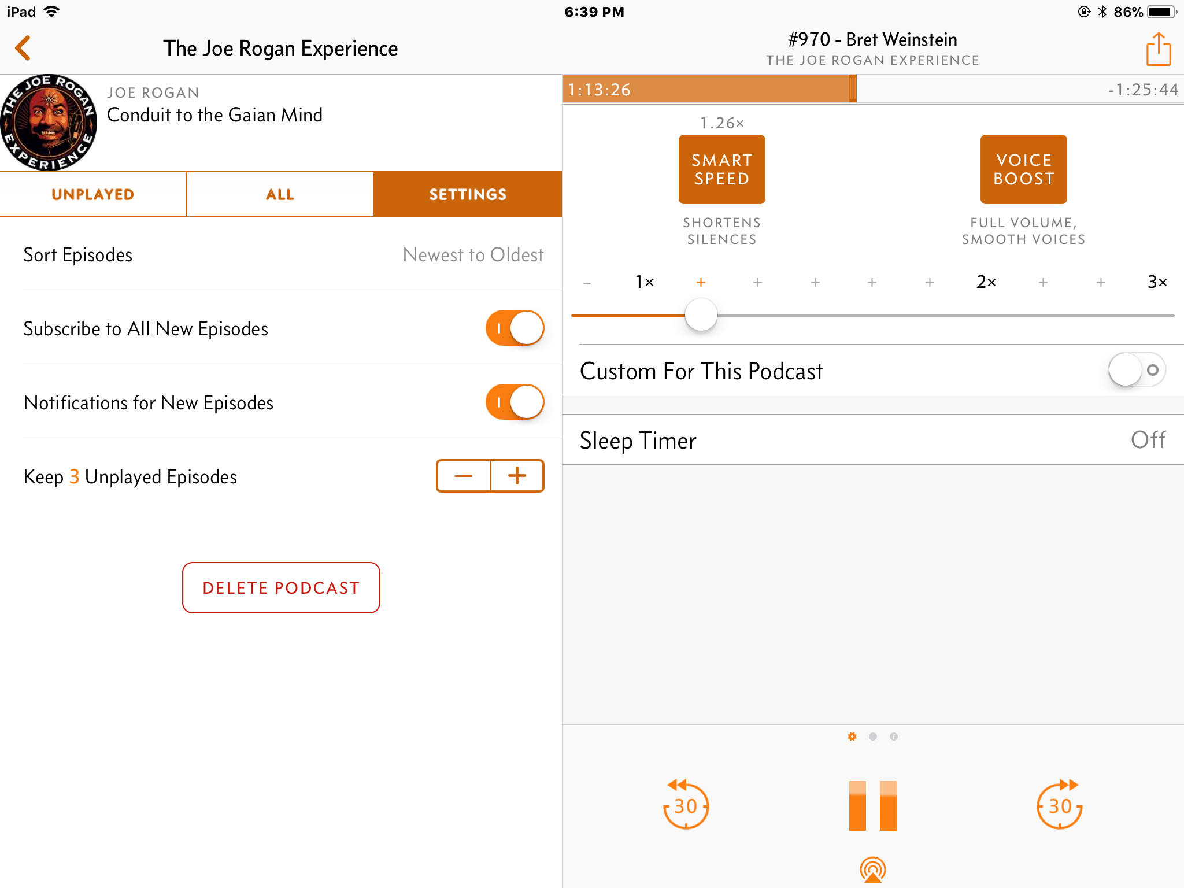
Task: Open the AirPlay output icon
Action: pyautogui.click(x=872, y=869)
